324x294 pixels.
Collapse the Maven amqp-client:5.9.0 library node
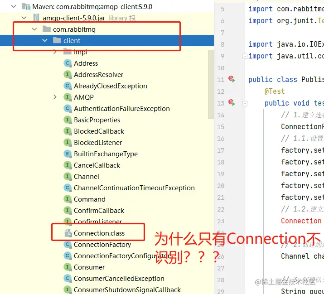click(x=14, y=7)
